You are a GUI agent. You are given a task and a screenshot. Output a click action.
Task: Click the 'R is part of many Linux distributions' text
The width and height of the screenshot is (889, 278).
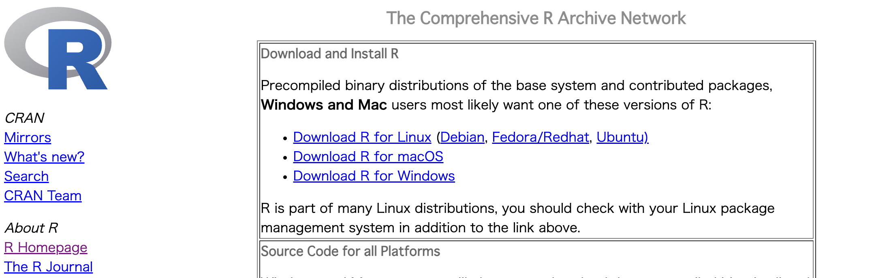(x=518, y=218)
